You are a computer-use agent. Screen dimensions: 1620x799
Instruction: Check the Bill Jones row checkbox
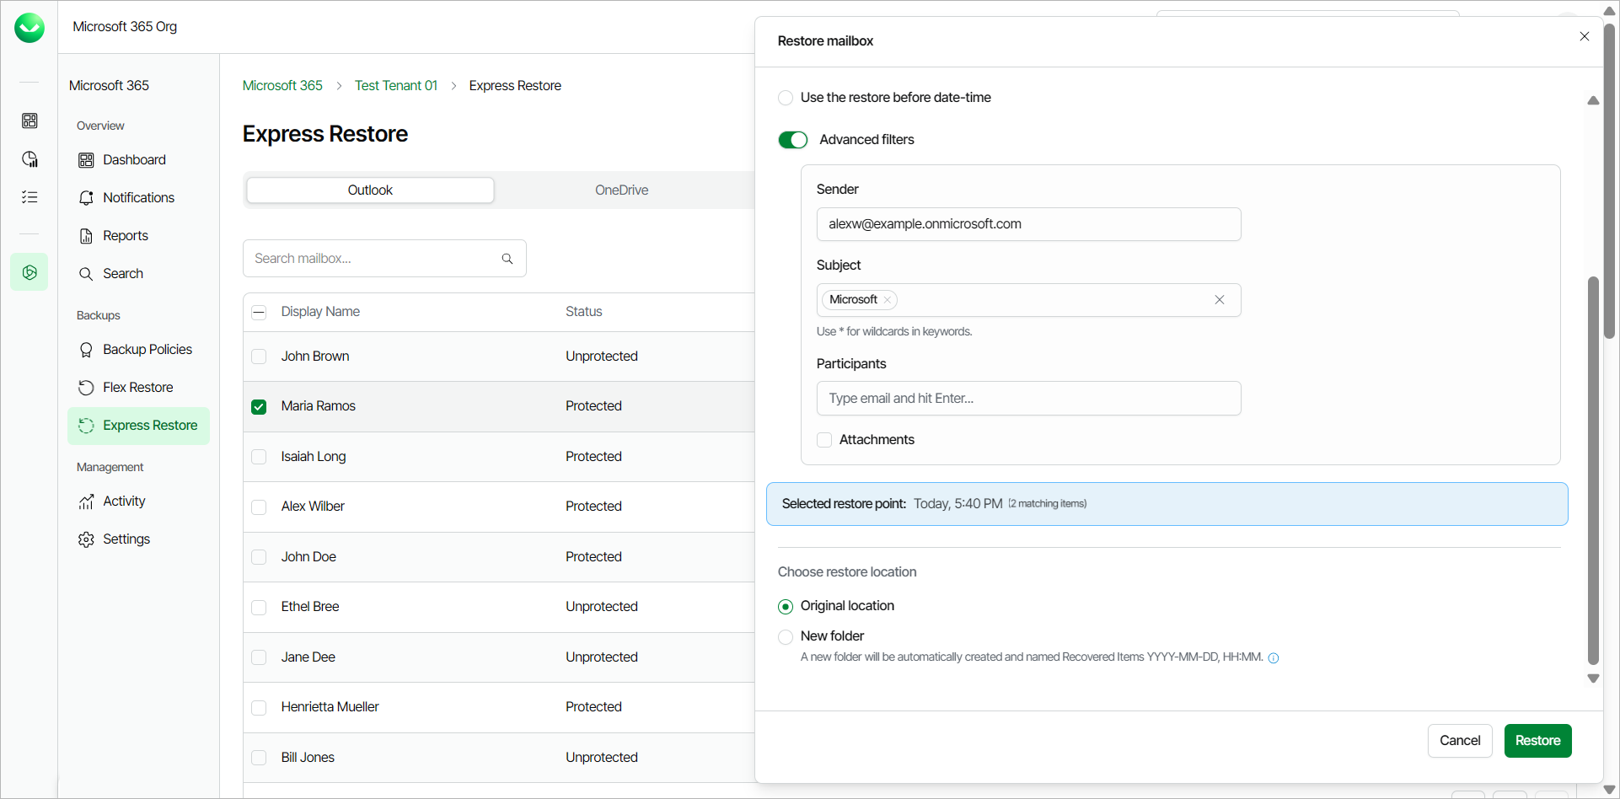point(259,758)
